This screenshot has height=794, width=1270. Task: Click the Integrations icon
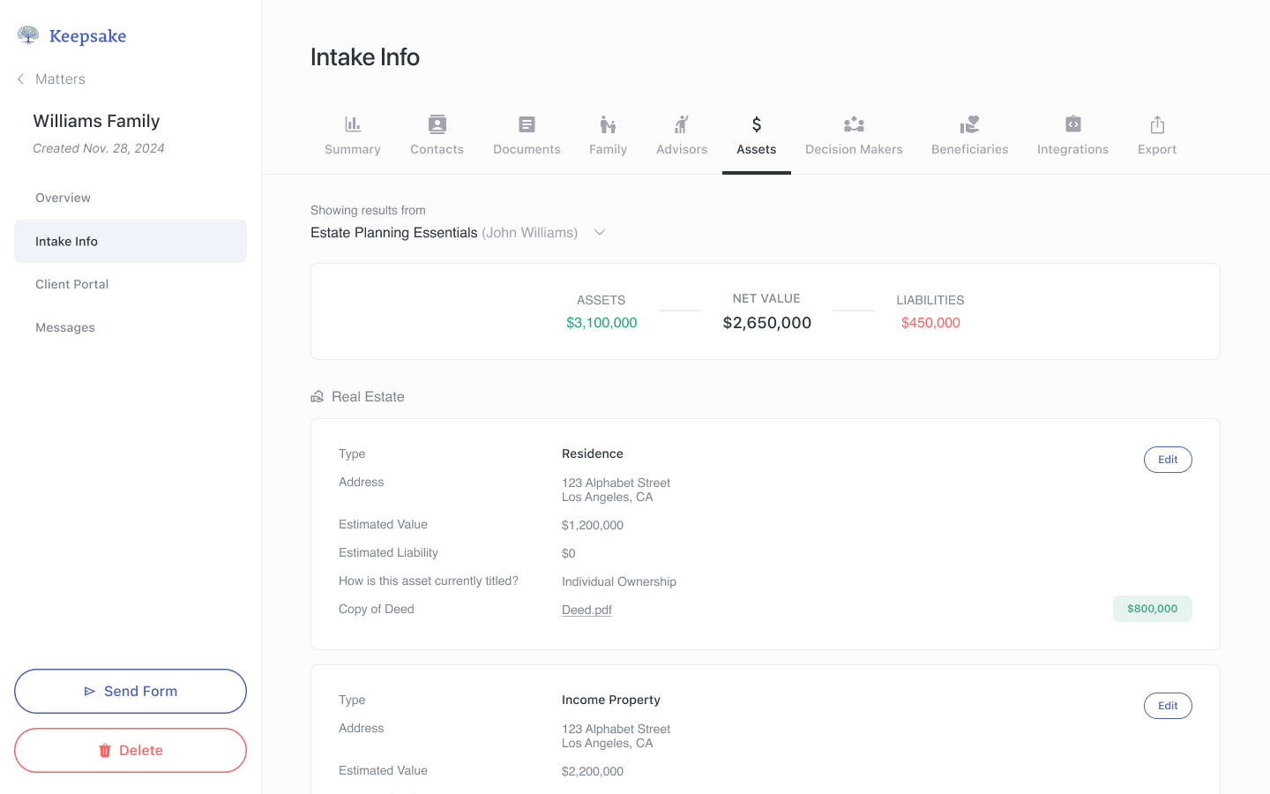[1072, 124]
